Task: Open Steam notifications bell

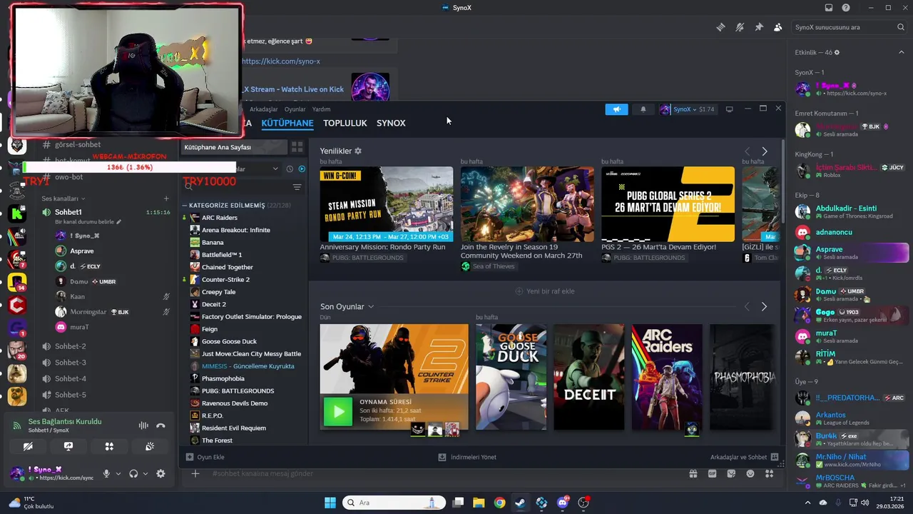Action: pos(643,109)
